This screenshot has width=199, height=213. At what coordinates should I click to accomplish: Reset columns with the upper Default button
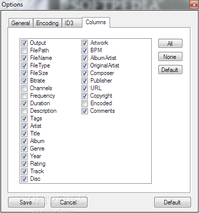tap(170, 69)
